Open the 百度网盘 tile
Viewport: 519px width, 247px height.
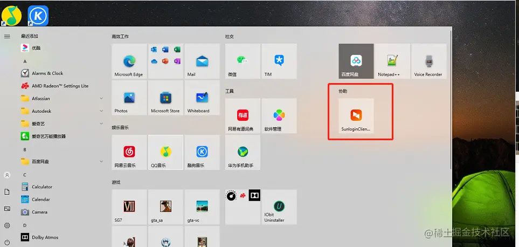pos(356,61)
